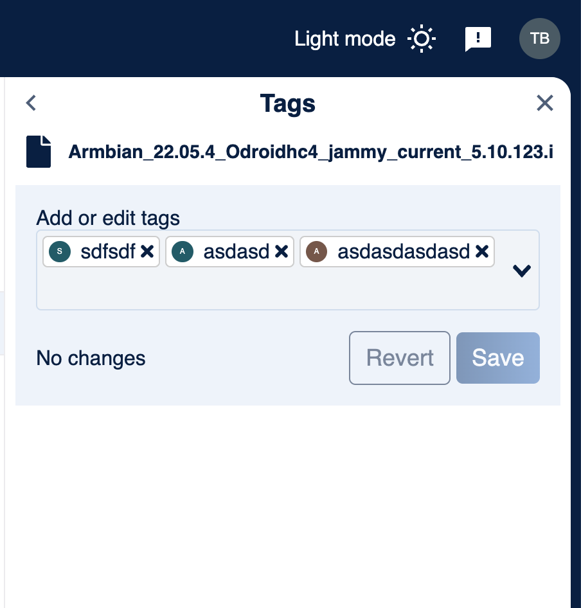The height and width of the screenshot is (608, 581).
Task: Remove the "sdfsdf" tag via its X icon
Action: pyautogui.click(x=147, y=251)
